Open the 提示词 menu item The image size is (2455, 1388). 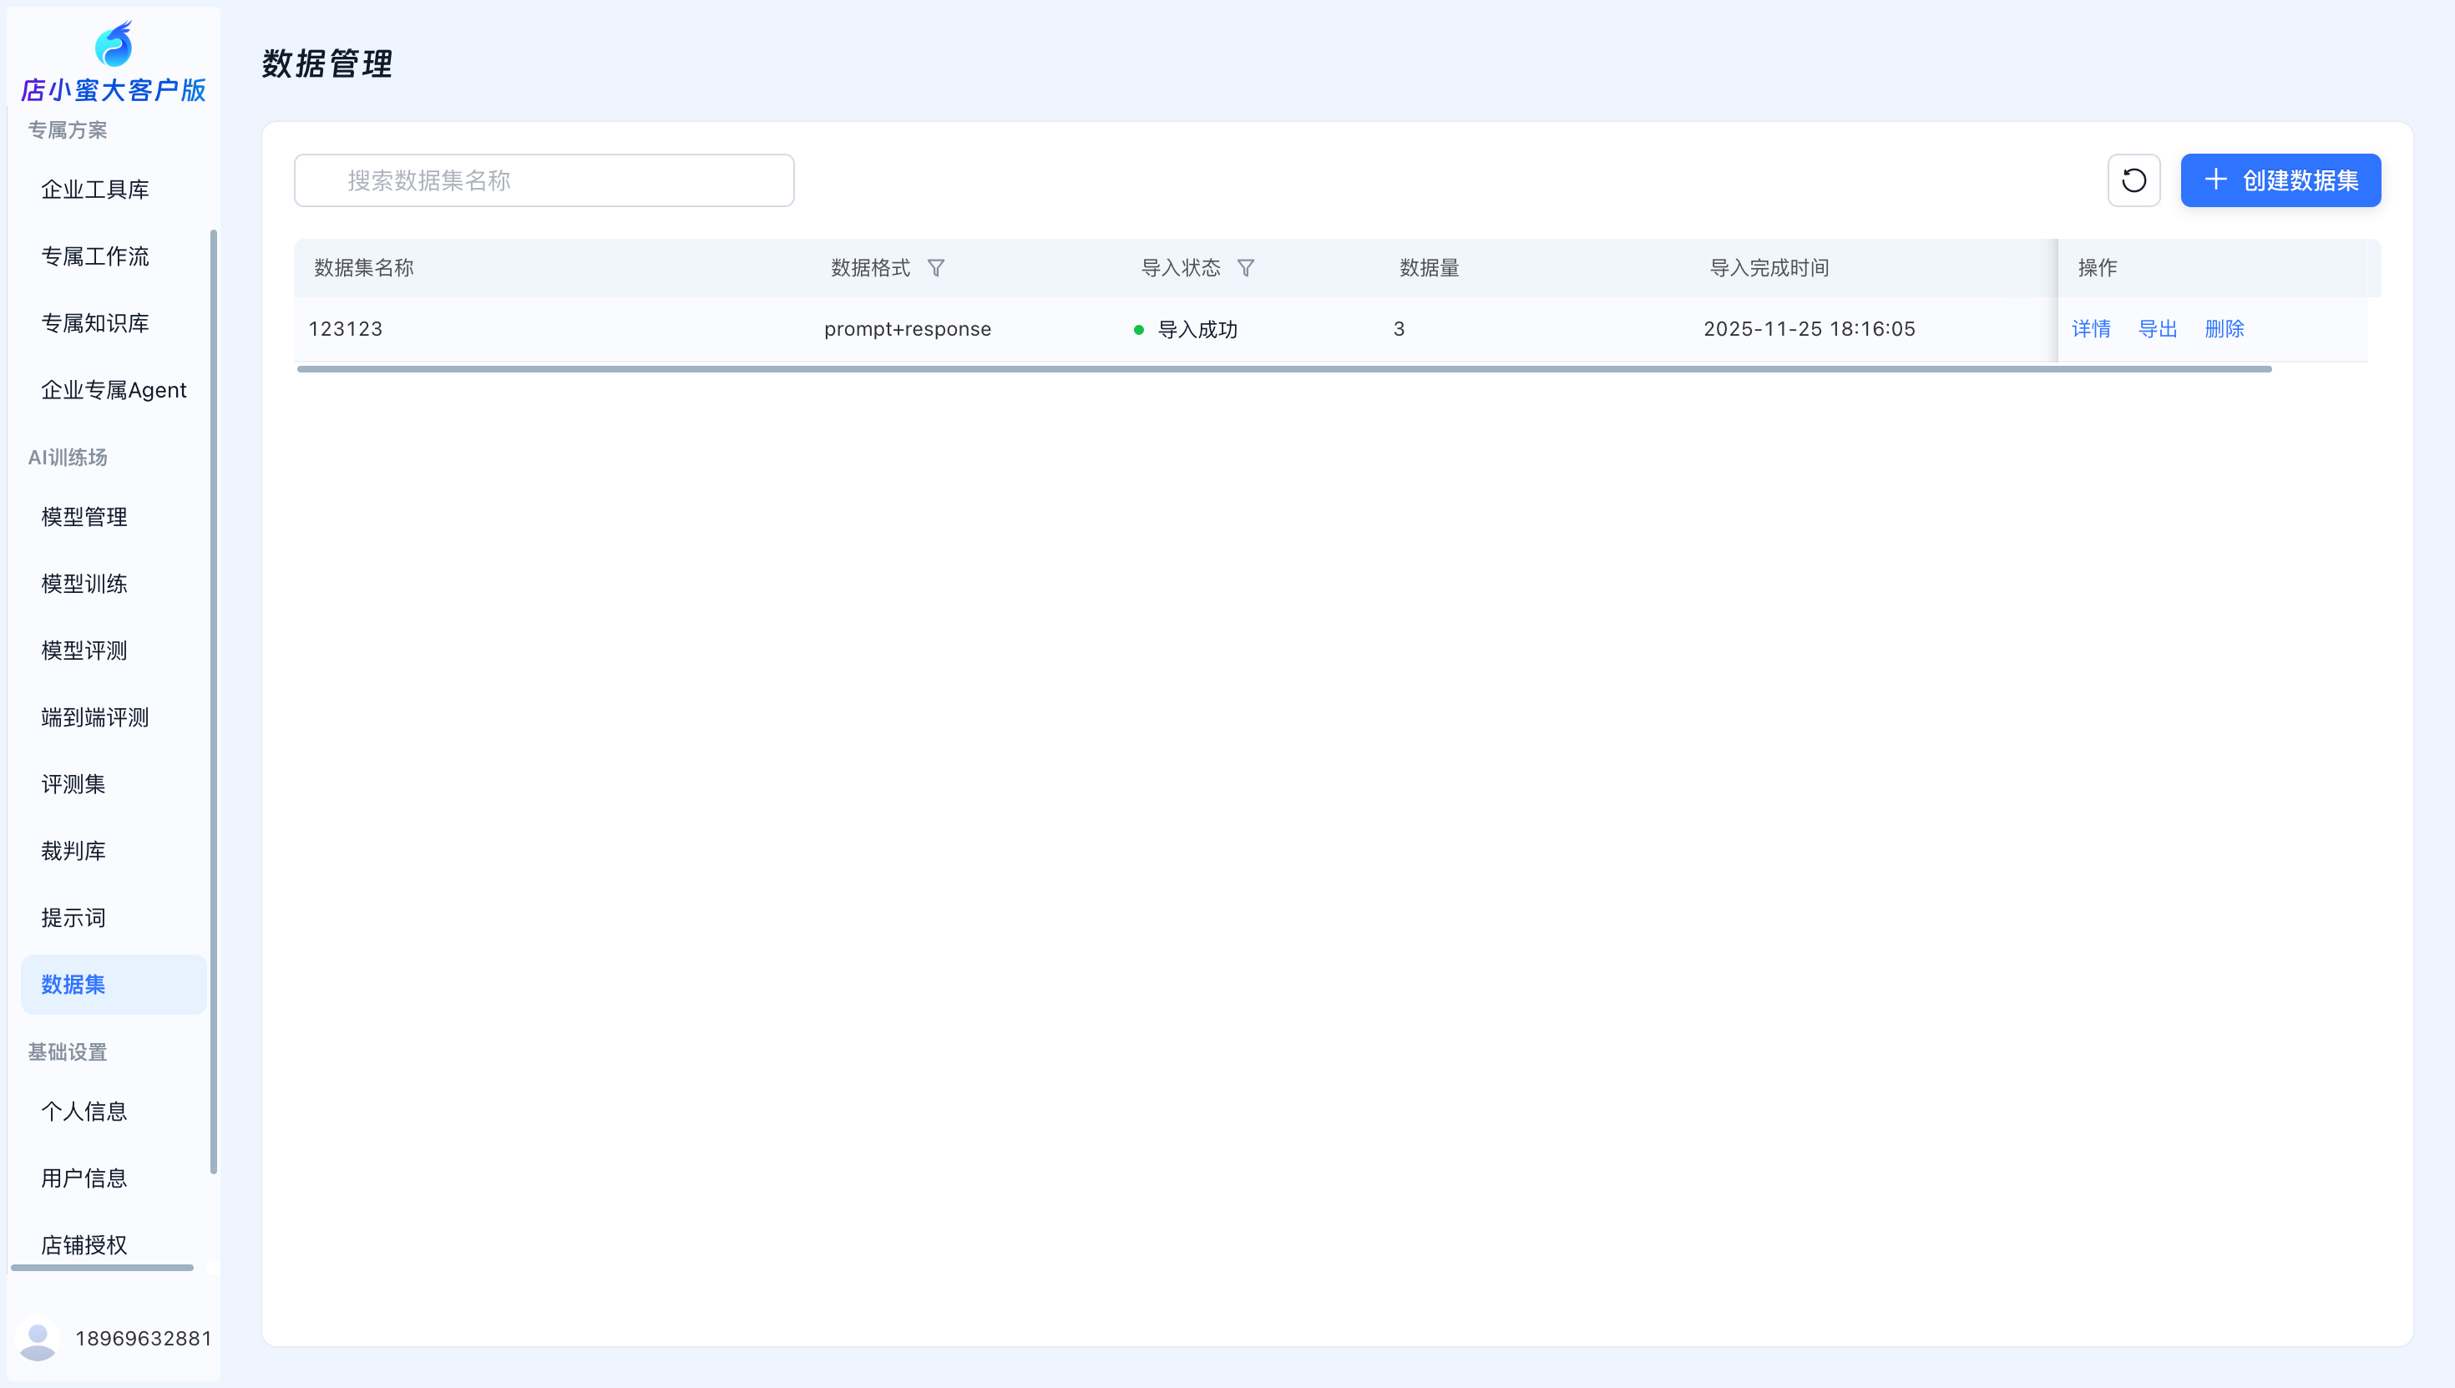[73, 917]
